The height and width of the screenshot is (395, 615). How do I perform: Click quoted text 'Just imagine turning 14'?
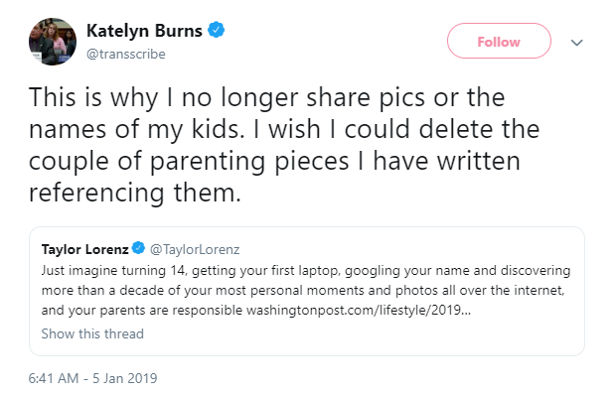(x=114, y=271)
